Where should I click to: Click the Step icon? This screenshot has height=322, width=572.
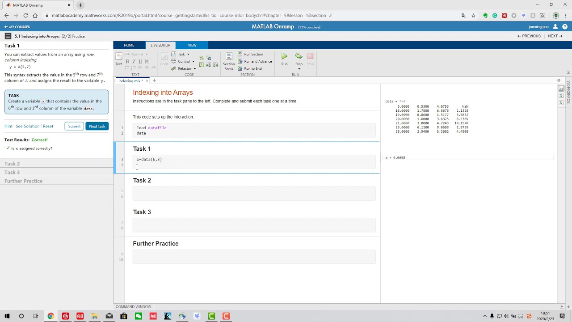pyautogui.click(x=299, y=56)
